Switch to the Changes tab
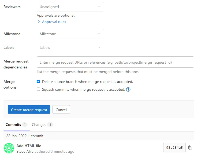The width and height of the screenshot is (198, 164). [39, 125]
